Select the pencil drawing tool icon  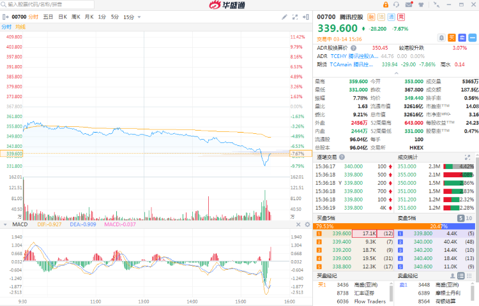pos(284,17)
